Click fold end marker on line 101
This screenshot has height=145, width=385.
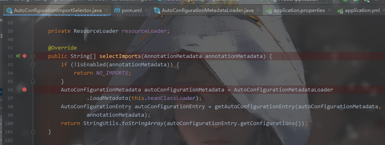click(33, 132)
